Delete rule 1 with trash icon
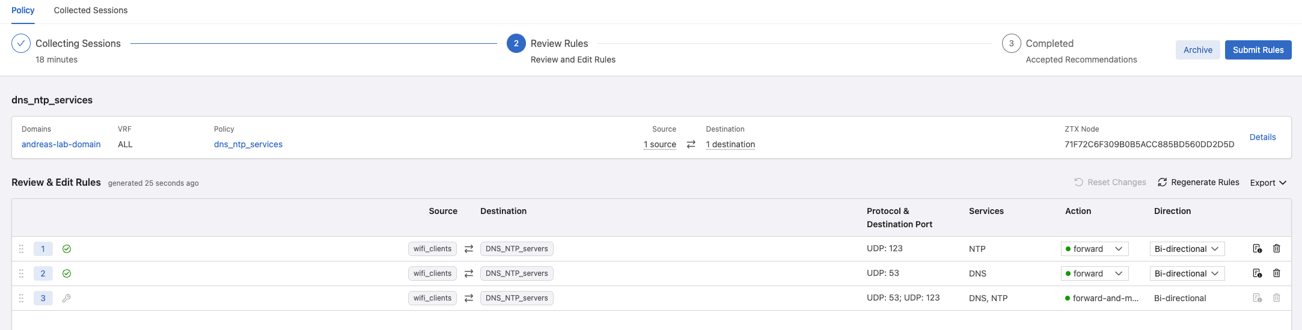The image size is (1302, 330). 1277,248
